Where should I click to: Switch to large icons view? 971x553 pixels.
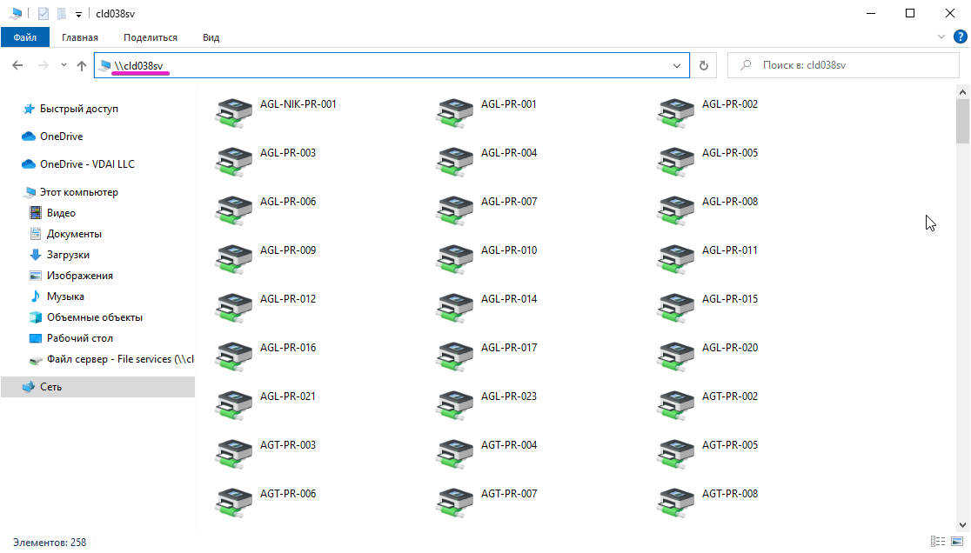(x=956, y=542)
